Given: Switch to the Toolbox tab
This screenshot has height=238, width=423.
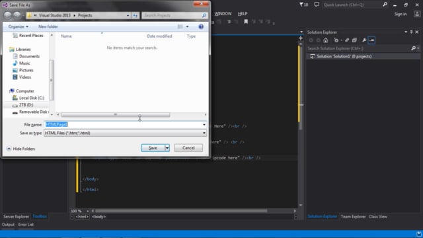Looking at the screenshot, I should click(x=40, y=216).
